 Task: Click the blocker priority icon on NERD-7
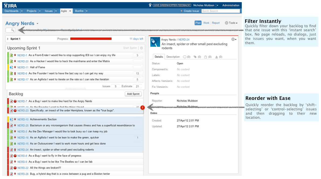coord(15,101)
